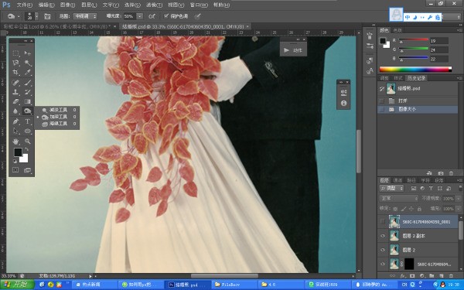Select the Hand tool
The height and width of the screenshot is (290, 464).
15,142
